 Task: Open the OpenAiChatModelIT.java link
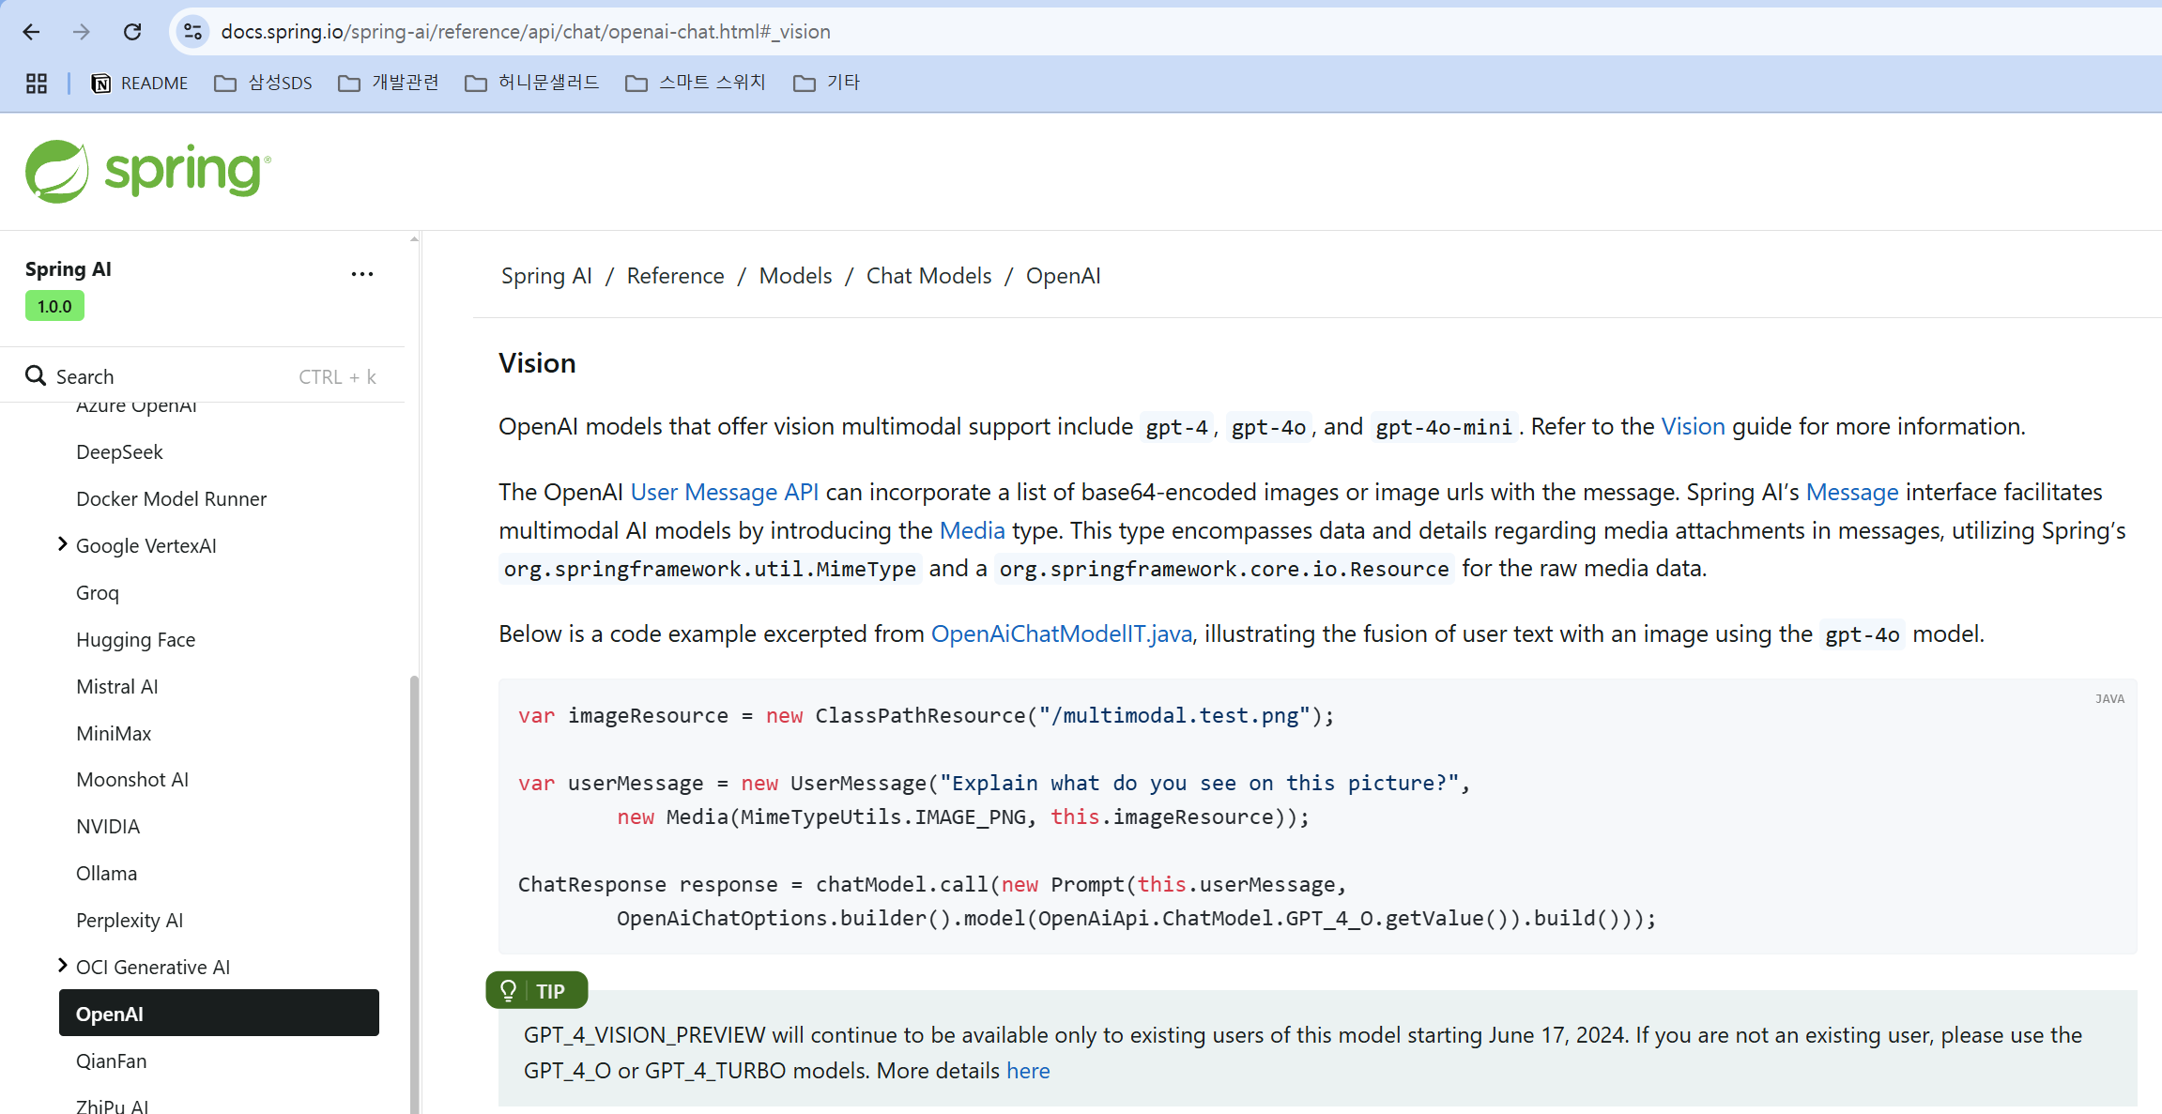(1062, 633)
